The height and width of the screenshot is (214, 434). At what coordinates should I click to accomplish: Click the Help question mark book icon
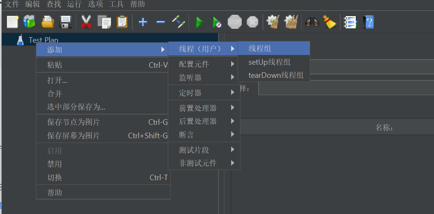click(x=368, y=22)
